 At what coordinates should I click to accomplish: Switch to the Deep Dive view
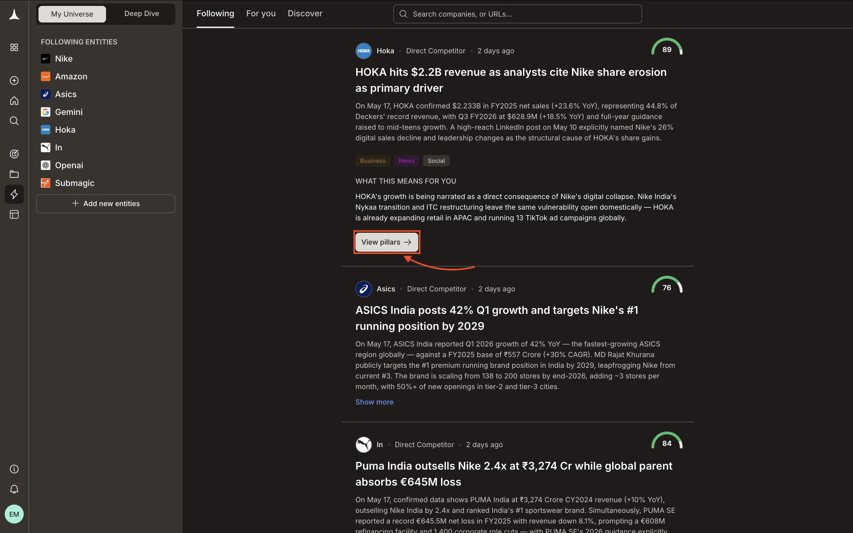pyautogui.click(x=141, y=14)
